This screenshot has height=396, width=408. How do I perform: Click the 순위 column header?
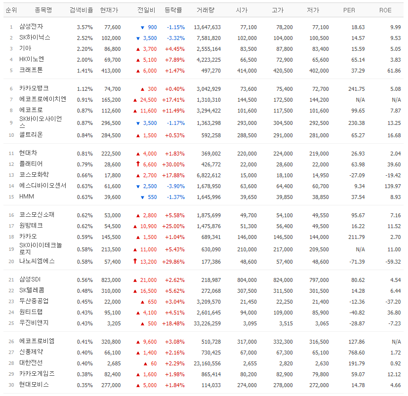click(x=11, y=10)
